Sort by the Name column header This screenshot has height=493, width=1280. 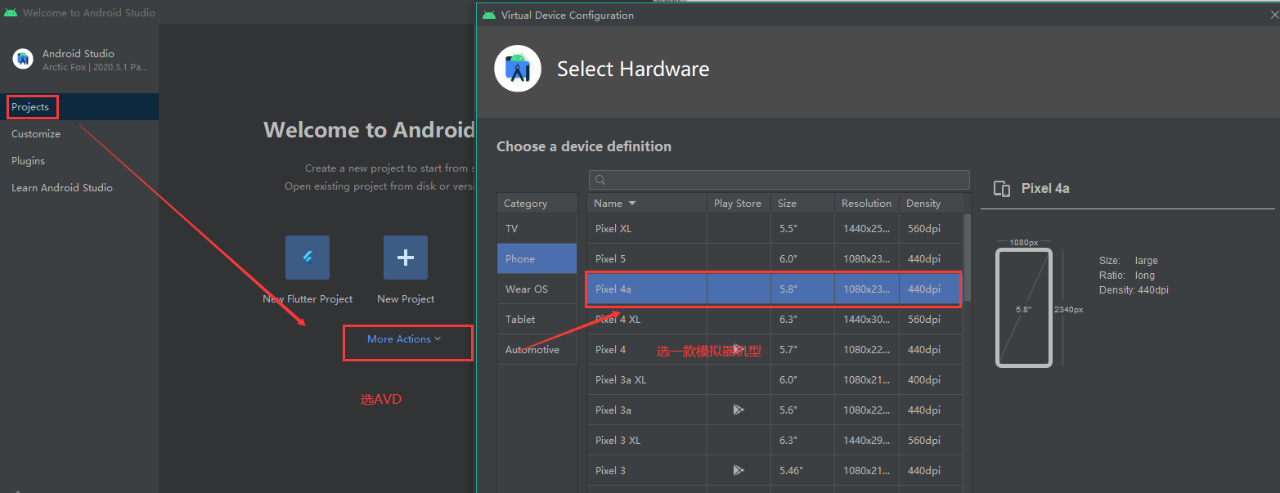pyautogui.click(x=647, y=204)
